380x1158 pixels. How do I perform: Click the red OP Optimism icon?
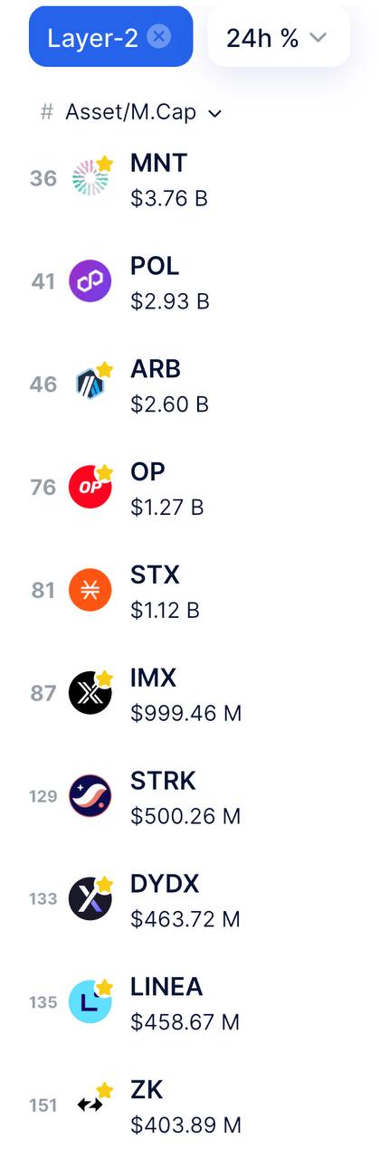[x=90, y=487]
